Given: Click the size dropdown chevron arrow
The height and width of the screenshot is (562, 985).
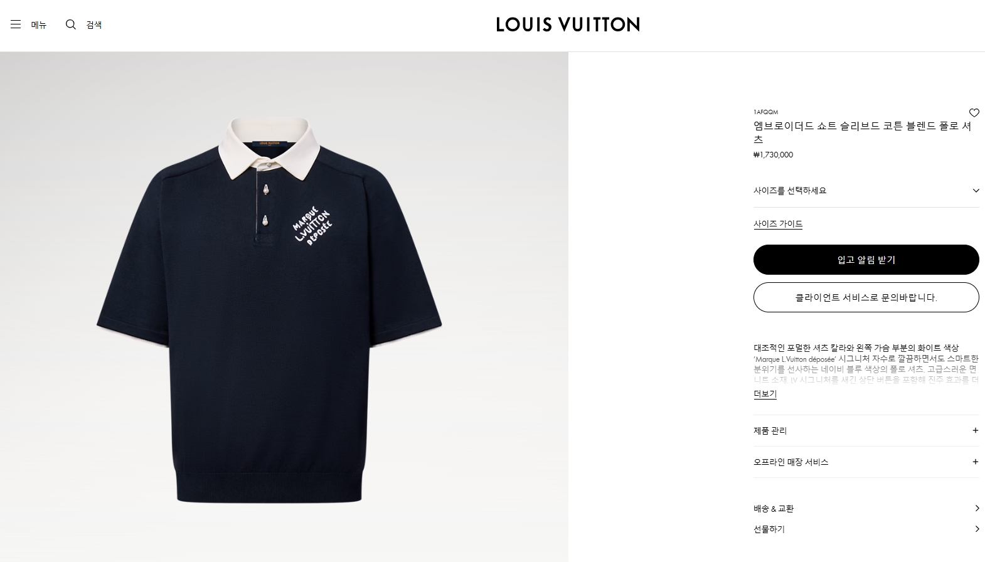Looking at the screenshot, I should (x=976, y=191).
